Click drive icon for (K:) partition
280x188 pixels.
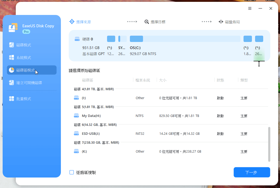pyautogui.click(x=76, y=151)
